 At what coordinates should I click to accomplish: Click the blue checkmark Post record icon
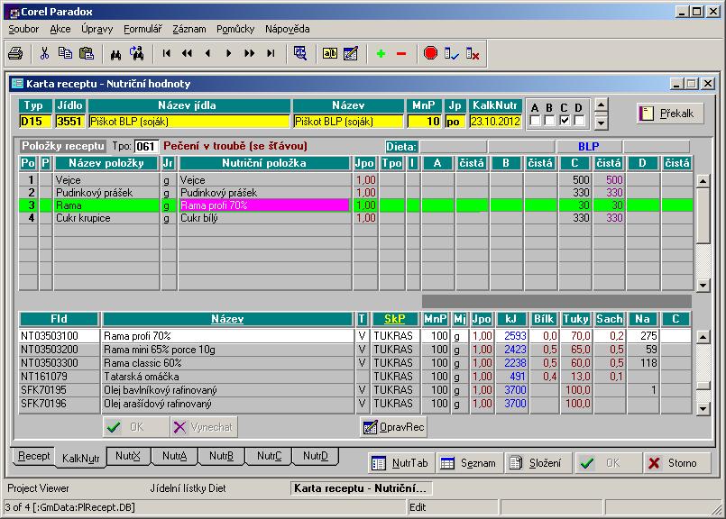452,54
